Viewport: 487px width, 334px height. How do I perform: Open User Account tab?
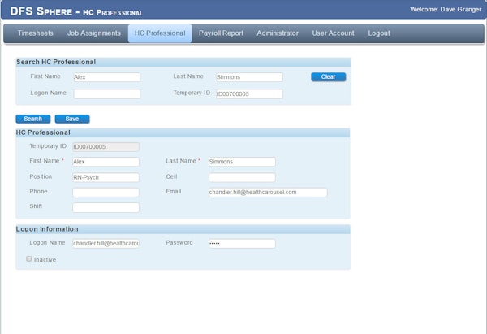pos(333,33)
